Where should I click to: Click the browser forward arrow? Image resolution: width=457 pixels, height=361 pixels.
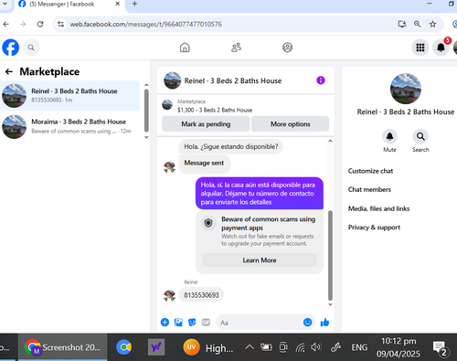pos(23,24)
